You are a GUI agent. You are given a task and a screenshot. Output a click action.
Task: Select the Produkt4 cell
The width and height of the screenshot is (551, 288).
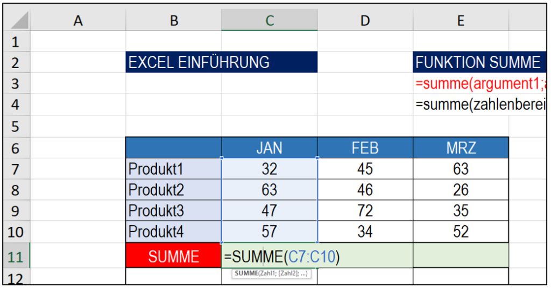coord(174,232)
